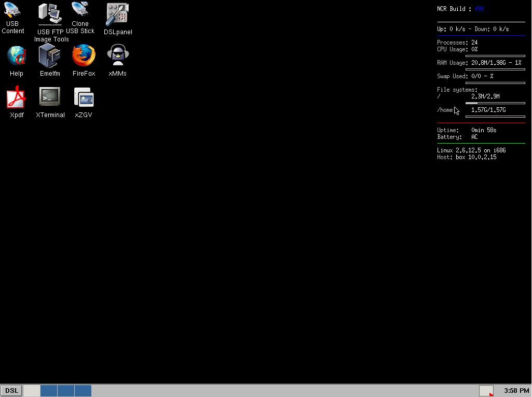Open the xZGV image viewer

pos(84,97)
